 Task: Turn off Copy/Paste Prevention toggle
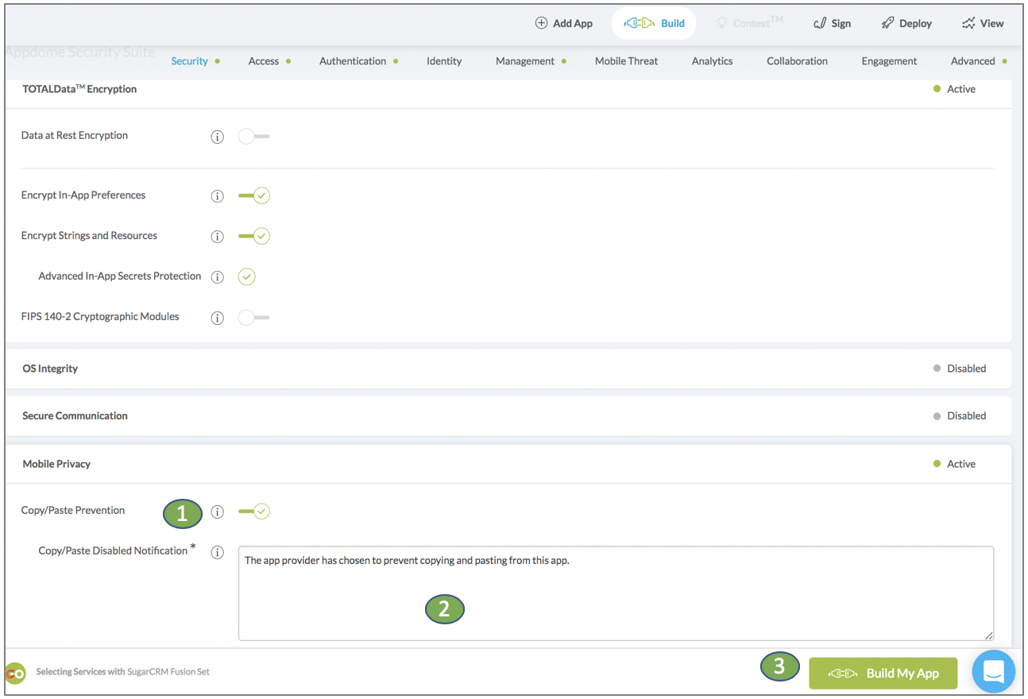254,512
